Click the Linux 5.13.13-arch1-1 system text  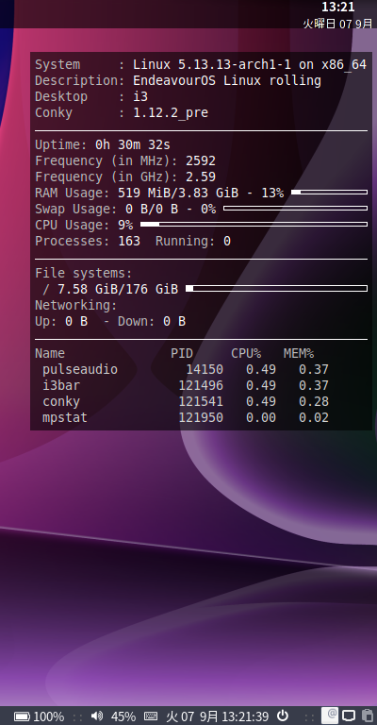[x=250, y=65]
